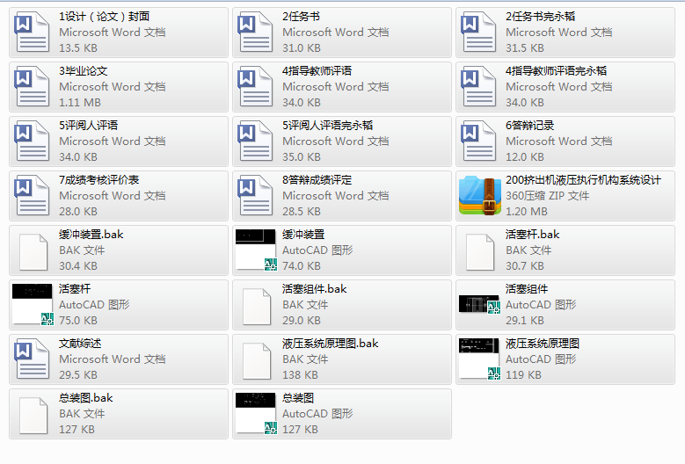Select the blank file icon of 缓冲装置.bak

tap(33, 252)
